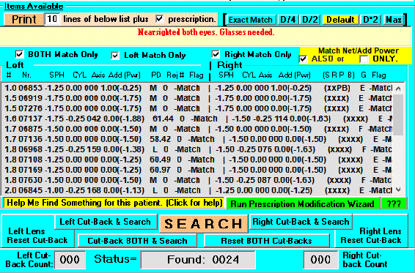Click Reset BOTH Cut-Backs

(x=266, y=241)
